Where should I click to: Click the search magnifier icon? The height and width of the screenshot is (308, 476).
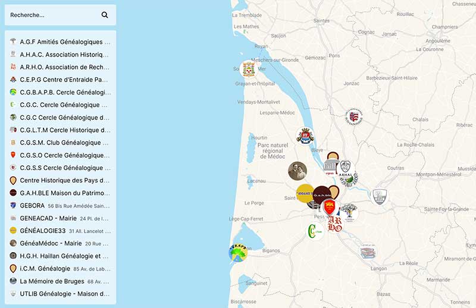click(x=105, y=15)
